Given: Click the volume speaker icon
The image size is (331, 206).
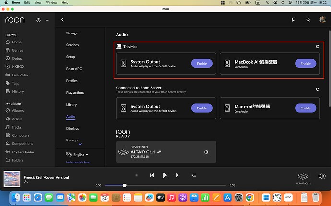Looking at the screenshot, I should click(322, 176).
